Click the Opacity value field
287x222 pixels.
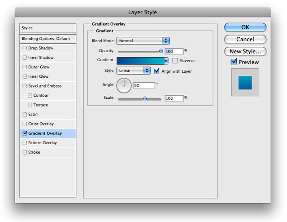[x=174, y=51]
